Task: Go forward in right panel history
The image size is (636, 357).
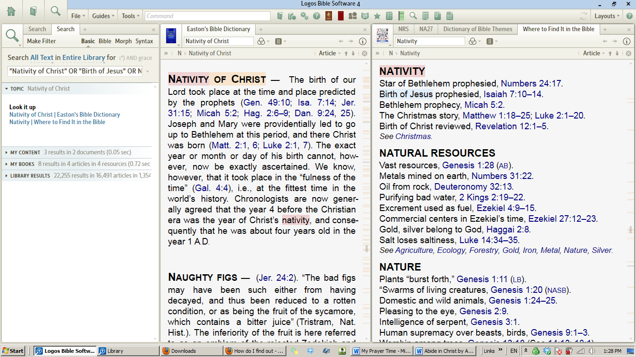Action: tap(615, 41)
